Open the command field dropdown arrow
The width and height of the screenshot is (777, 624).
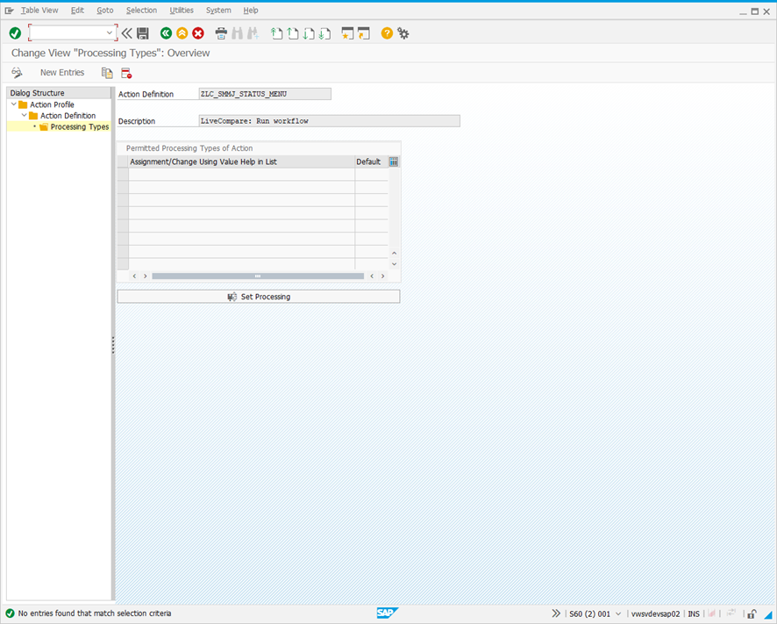coord(110,33)
